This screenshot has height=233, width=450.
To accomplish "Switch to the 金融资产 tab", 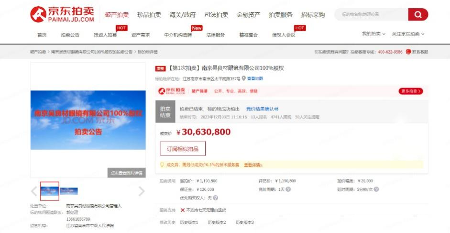I will coord(248,15).
